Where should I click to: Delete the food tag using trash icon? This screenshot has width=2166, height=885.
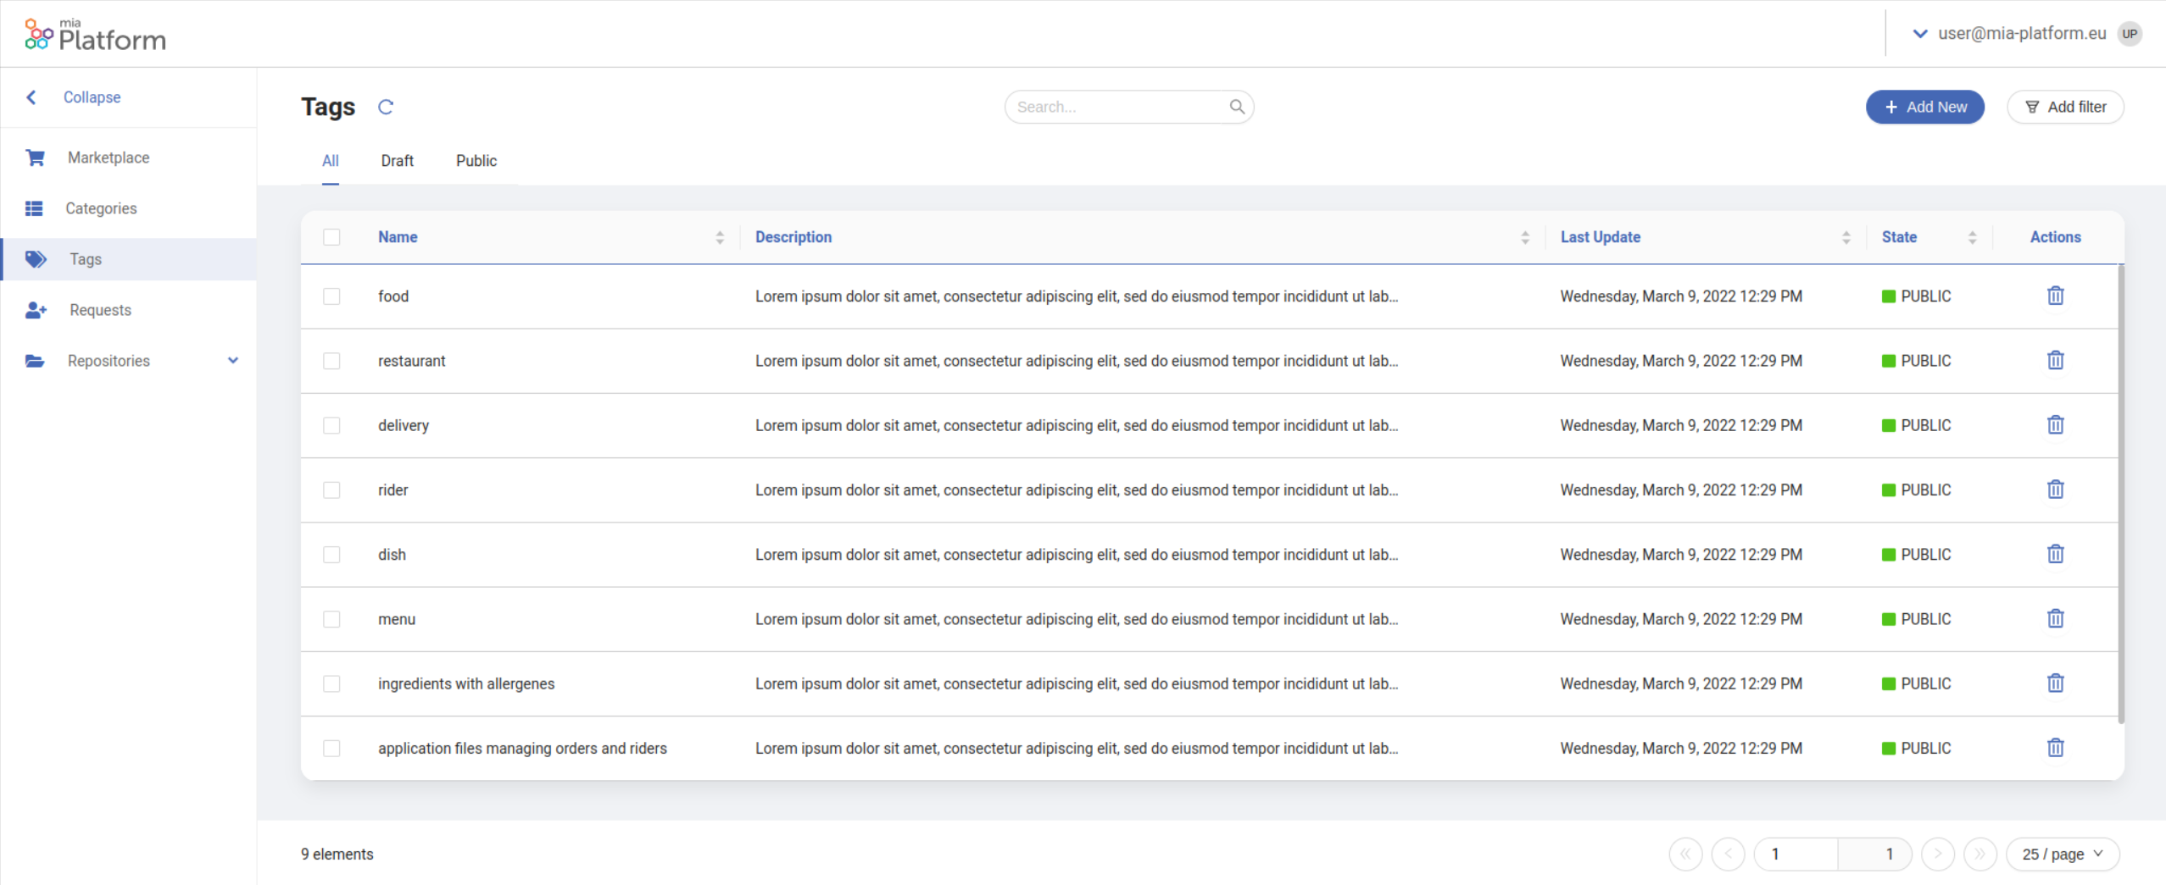click(2055, 296)
